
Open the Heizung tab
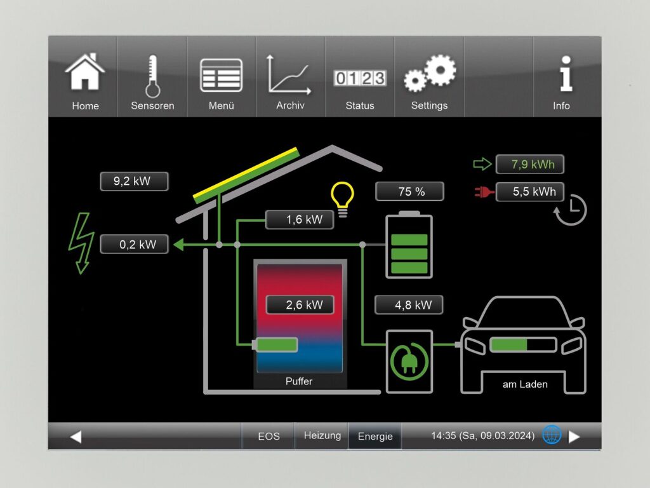coord(322,436)
